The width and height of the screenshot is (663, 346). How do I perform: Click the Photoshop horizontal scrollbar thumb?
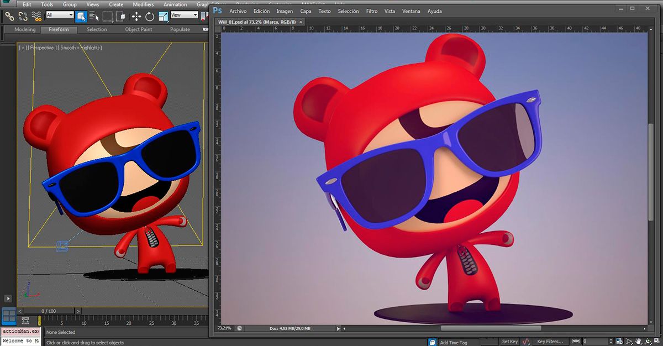(491, 328)
